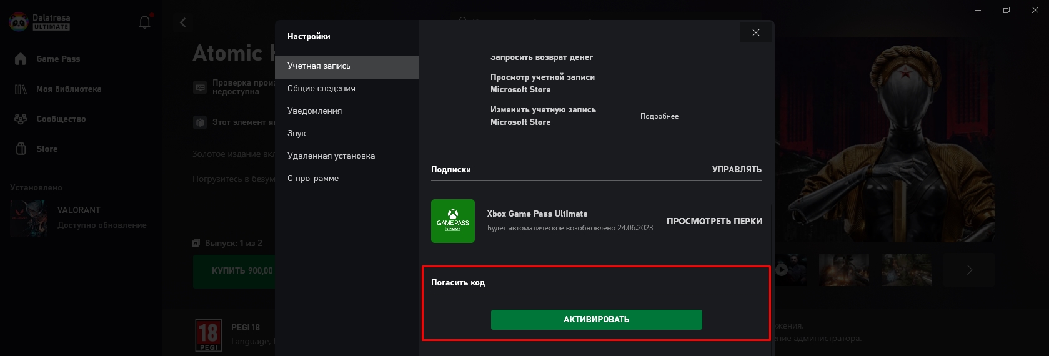
Task: Open Просмотр учетной записи Microsoft Store
Action: [x=542, y=83]
